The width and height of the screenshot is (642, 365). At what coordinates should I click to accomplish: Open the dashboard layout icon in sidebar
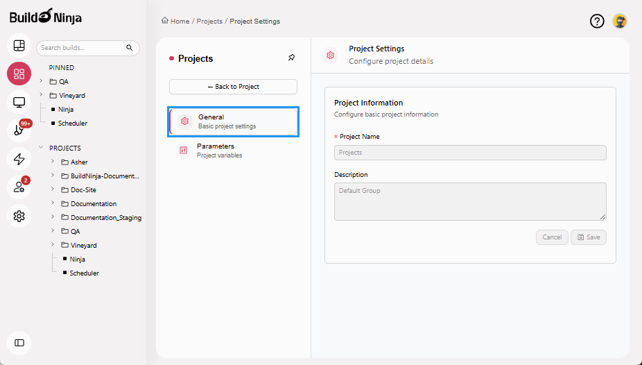[19, 46]
